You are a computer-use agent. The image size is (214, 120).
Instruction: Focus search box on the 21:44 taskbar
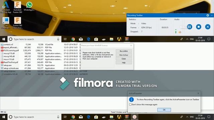(x=34, y=39)
